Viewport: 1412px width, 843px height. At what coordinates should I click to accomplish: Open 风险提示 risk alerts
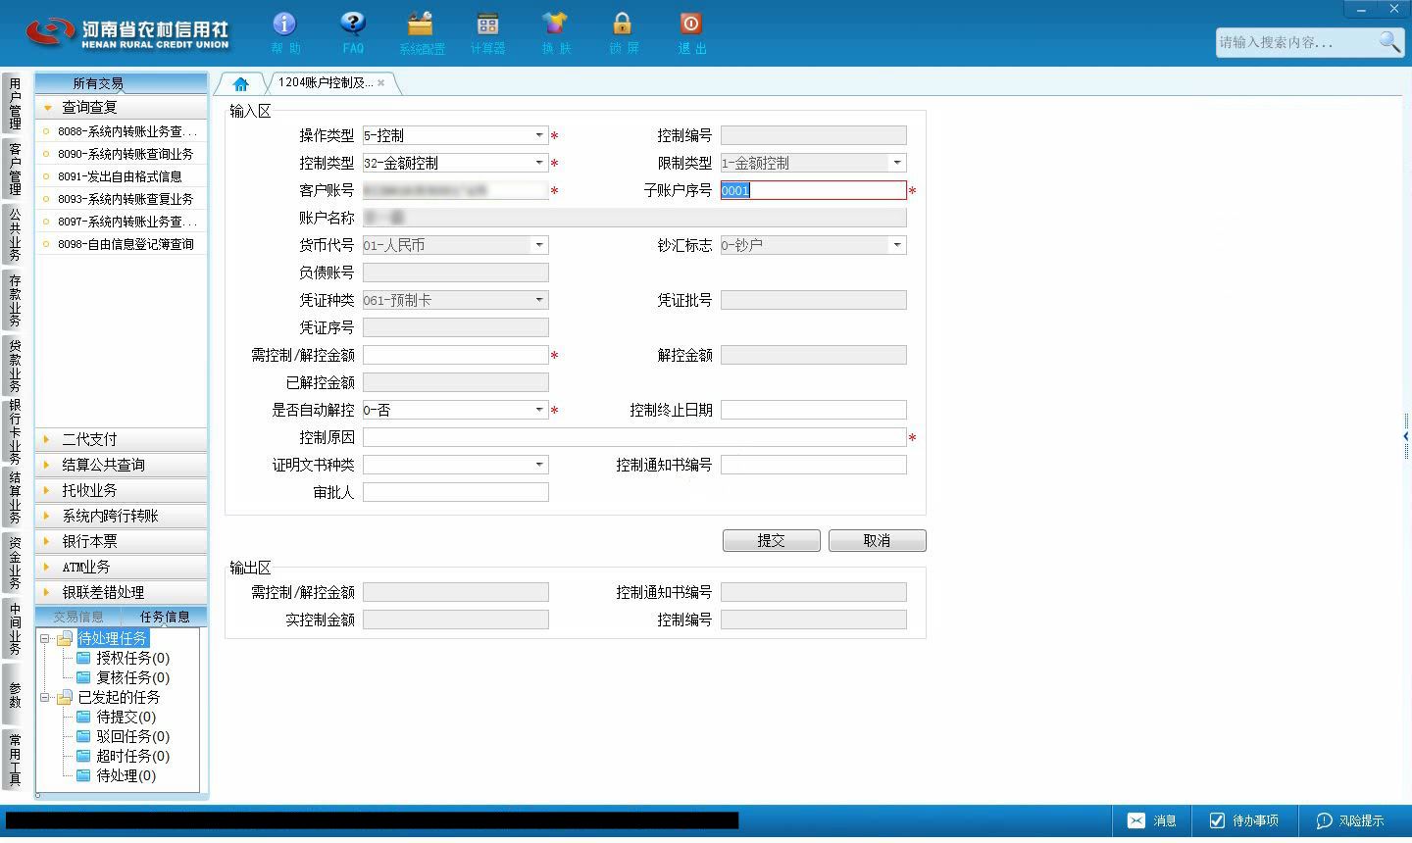click(x=1350, y=820)
